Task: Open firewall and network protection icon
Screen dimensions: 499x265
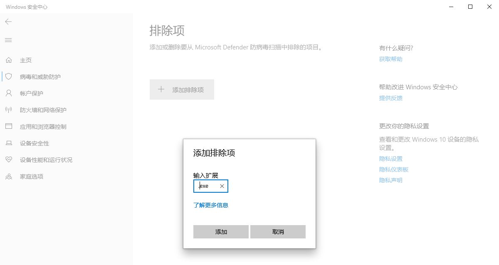Action: click(8, 110)
